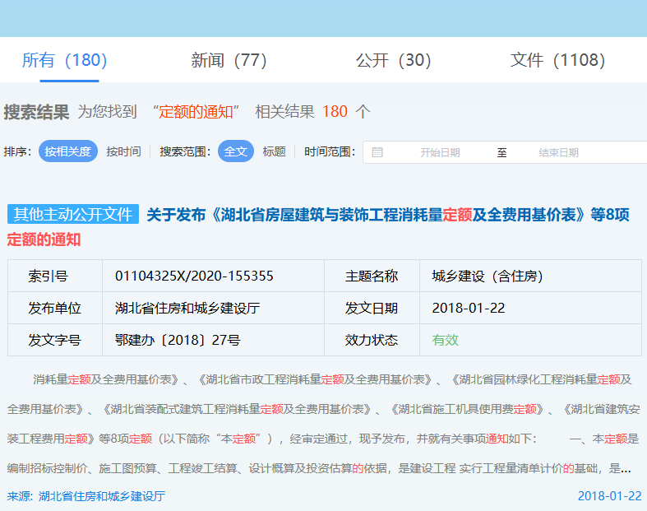The image size is (647, 511).
Task: Click the 城乡建设（含住房）subject cell
Action: point(488,276)
